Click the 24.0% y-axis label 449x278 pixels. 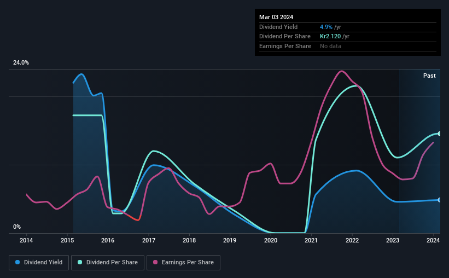tap(21, 63)
